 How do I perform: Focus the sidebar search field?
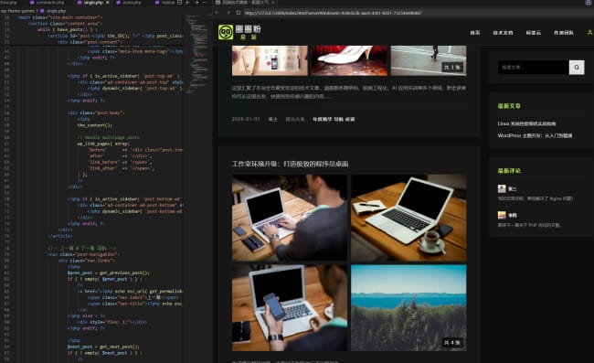[x=534, y=68]
